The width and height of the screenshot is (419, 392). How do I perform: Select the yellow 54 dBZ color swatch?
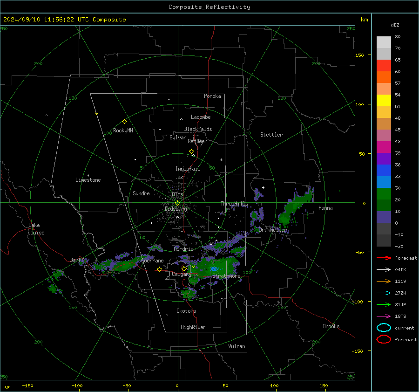point(384,101)
